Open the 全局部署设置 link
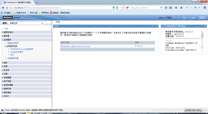This screenshot has height=114, width=208. (x=13, y=58)
